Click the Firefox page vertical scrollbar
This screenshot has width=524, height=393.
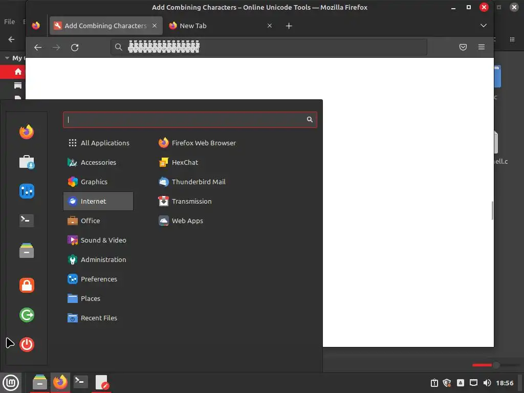(492, 211)
